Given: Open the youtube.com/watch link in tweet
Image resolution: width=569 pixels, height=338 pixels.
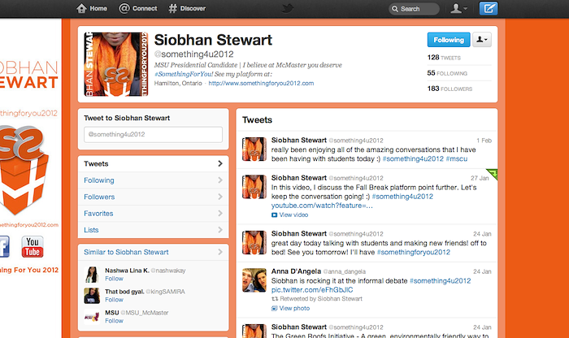Looking at the screenshot, I should [322, 206].
